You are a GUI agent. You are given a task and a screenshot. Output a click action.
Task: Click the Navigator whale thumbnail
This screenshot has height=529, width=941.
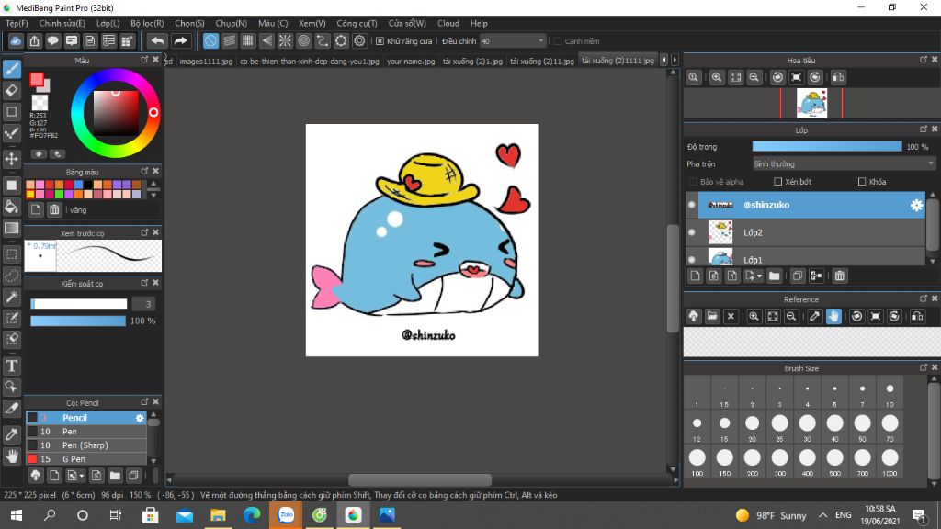pos(811,103)
